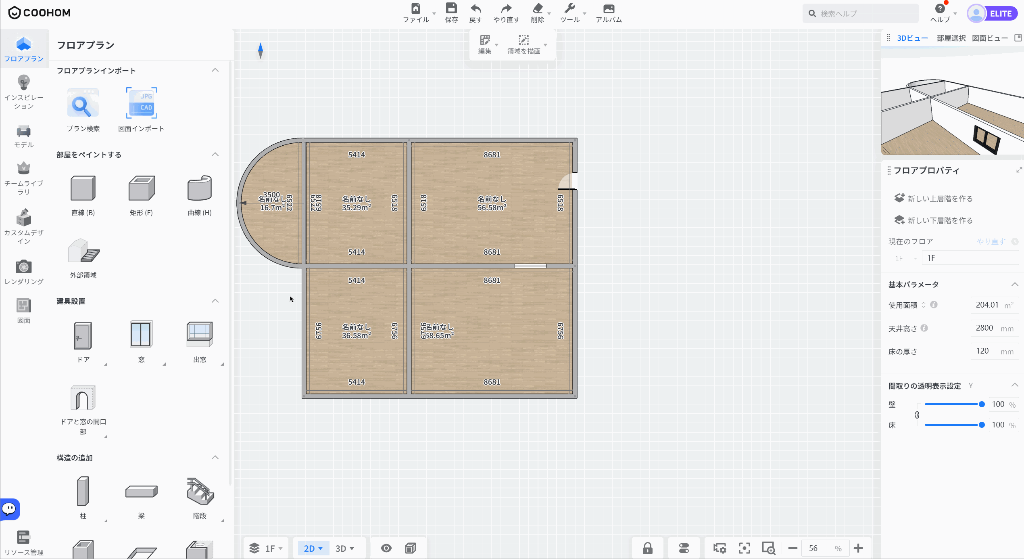This screenshot has height=559, width=1024.
Task: Select the 外部領域 tool
Action: [83, 258]
